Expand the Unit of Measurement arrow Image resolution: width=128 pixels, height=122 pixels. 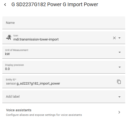(120, 52)
